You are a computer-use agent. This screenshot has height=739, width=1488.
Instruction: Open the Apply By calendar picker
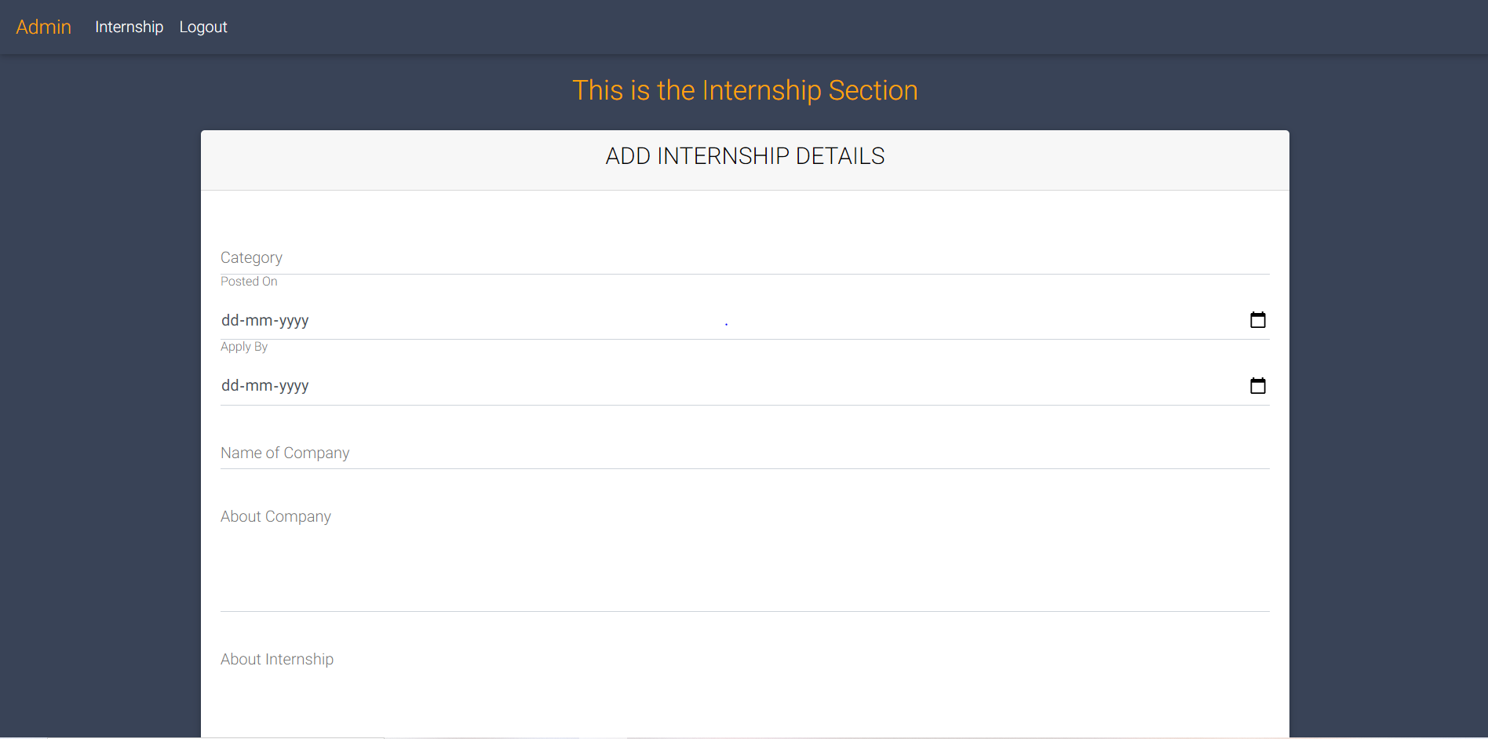pos(1257,386)
